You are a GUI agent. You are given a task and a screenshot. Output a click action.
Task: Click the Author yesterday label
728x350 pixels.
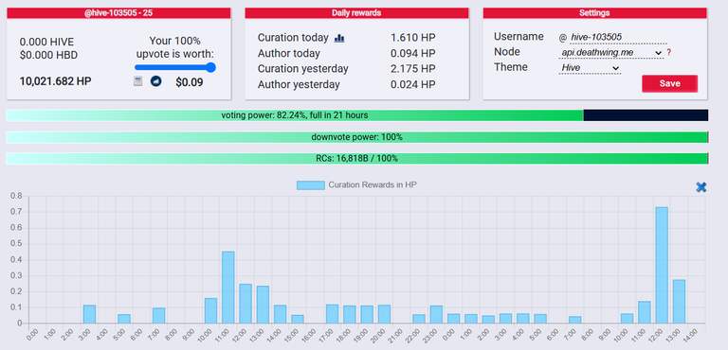299,85
